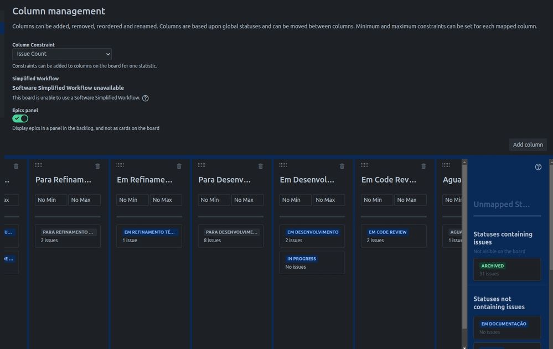Grab drag handle of Agua... column
The image size is (553, 349).
446,165
